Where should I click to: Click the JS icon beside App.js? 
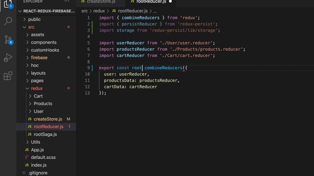tap(27, 150)
